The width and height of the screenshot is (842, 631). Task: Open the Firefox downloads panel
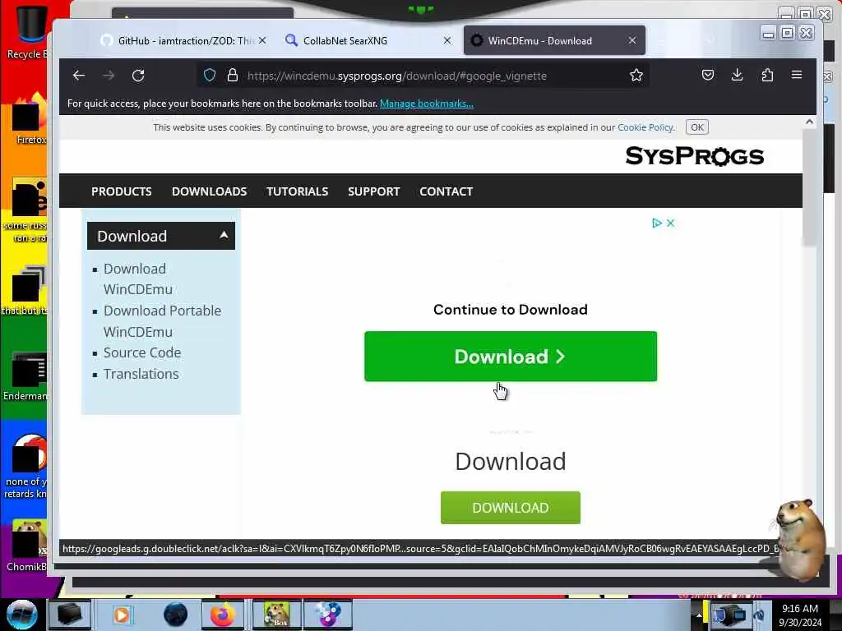(x=738, y=75)
